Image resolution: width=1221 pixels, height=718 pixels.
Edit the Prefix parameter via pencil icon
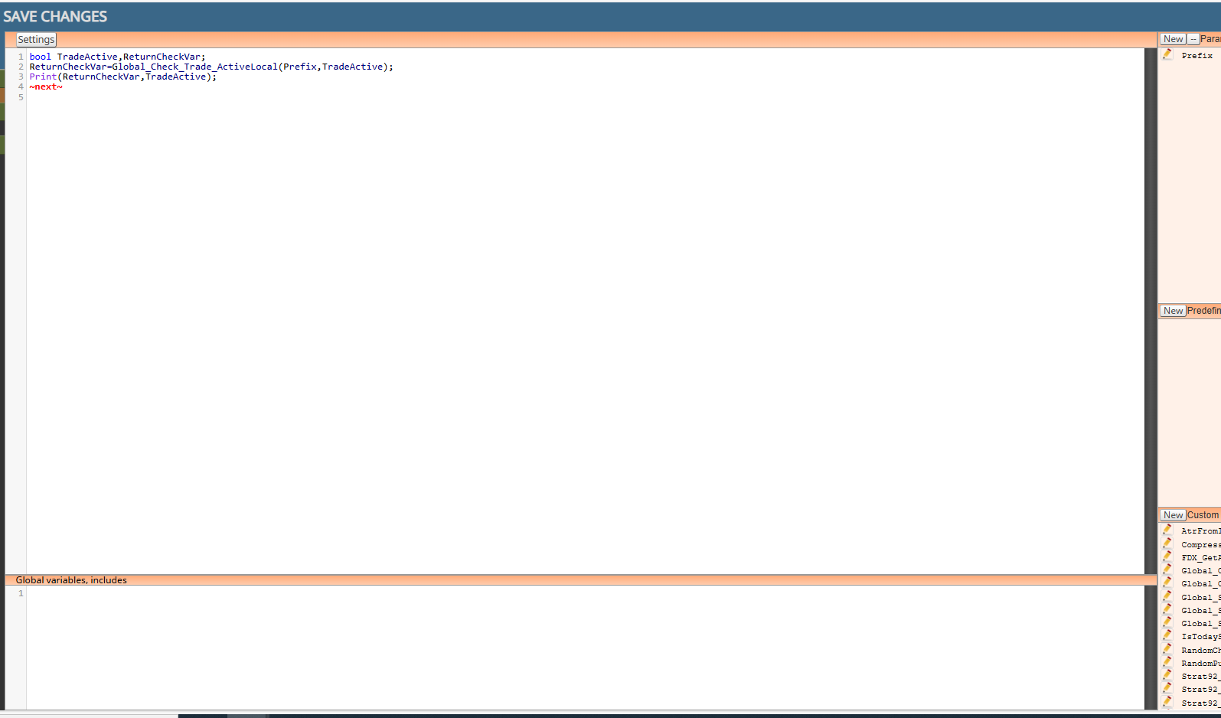[1167, 54]
